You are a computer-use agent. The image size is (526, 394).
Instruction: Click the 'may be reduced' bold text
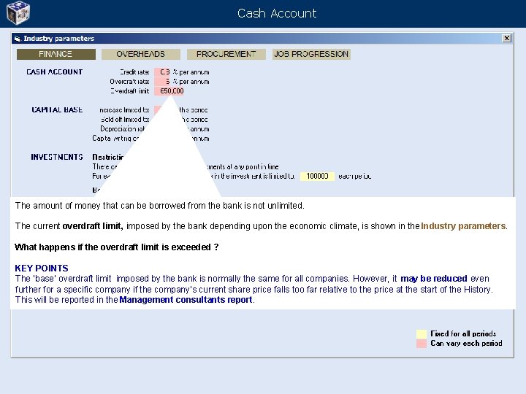pyautogui.click(x=434, y=279)
